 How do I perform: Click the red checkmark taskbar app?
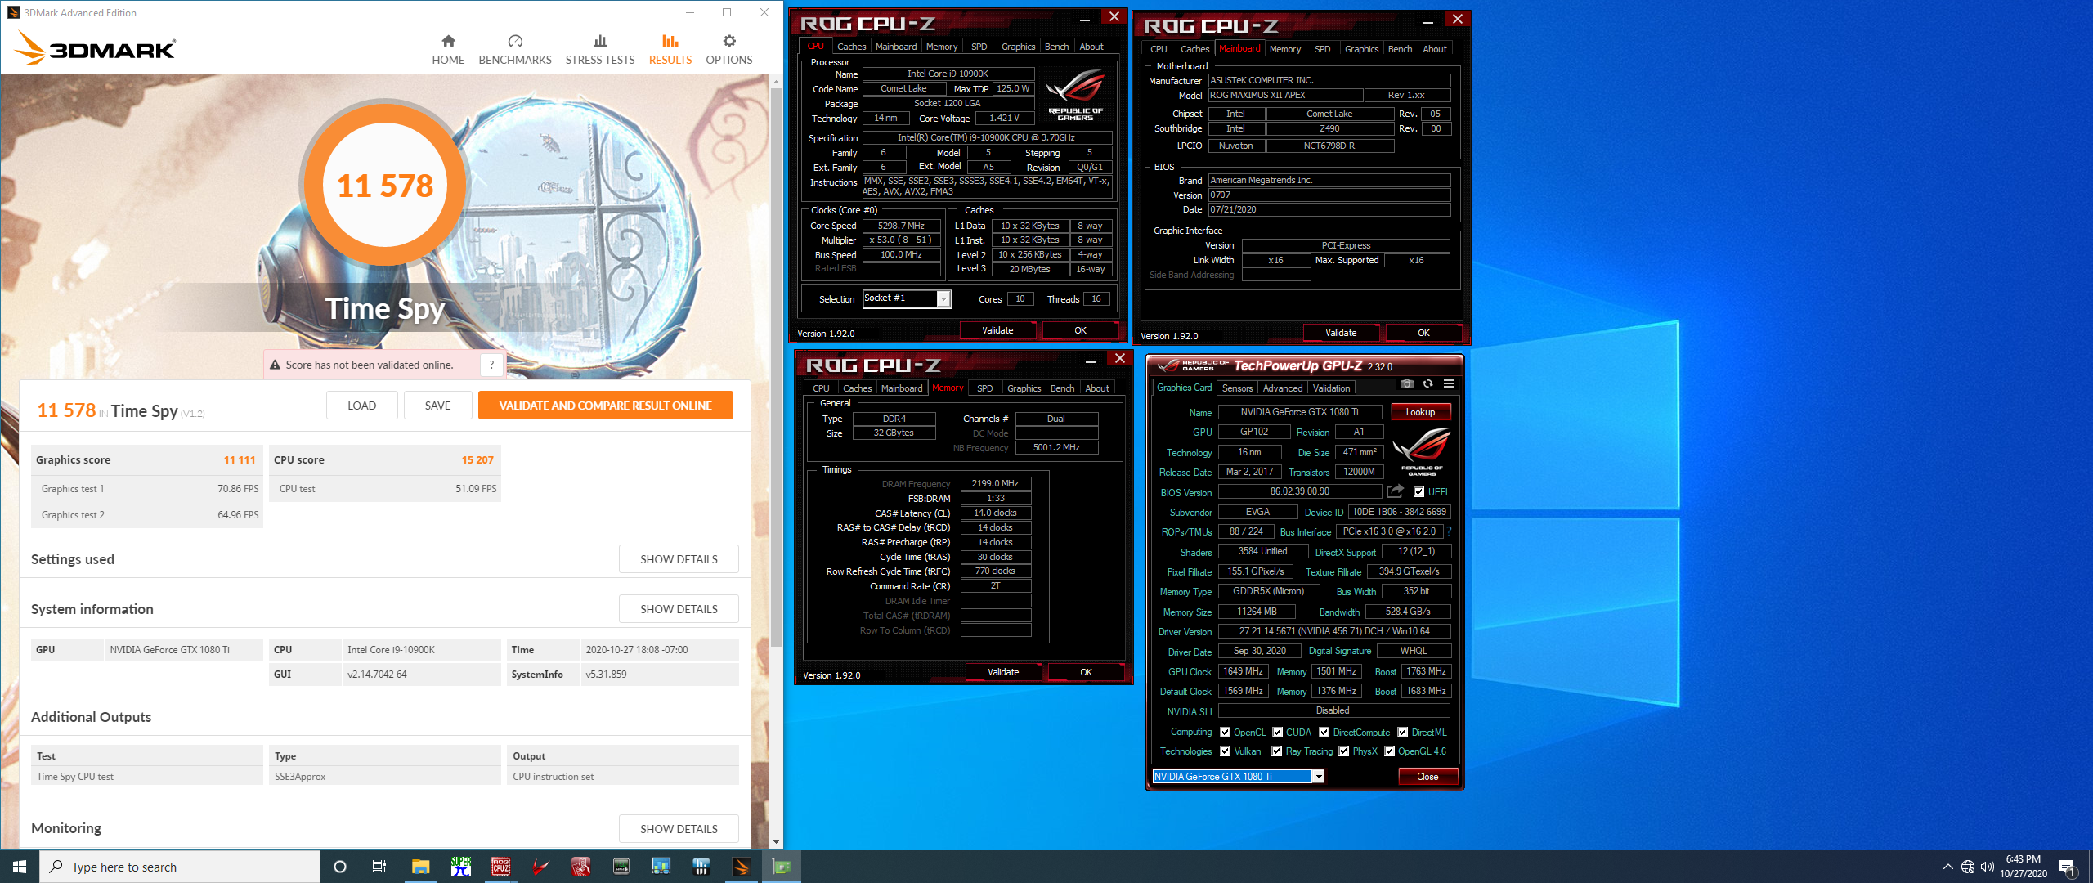tap(540, 867)
